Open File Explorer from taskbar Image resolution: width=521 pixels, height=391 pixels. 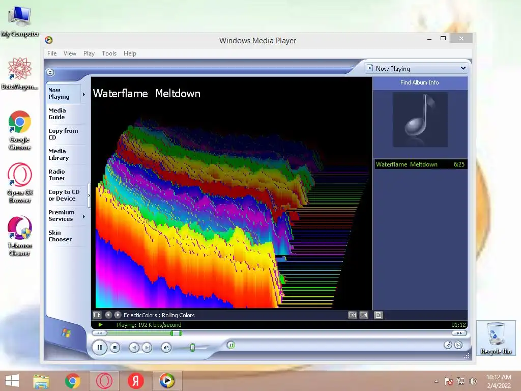(41, 381)
